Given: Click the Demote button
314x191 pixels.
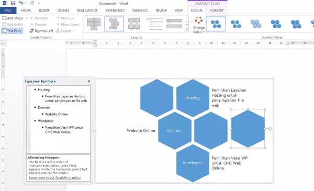Looking at the screenshot, I should tap(38, 25).
